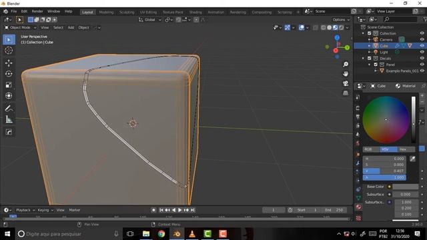The height and width of the screenshot is (240, 427).
Task: Toggle the camera view icon
Action: pyautogui.click(x=346, y=83)
